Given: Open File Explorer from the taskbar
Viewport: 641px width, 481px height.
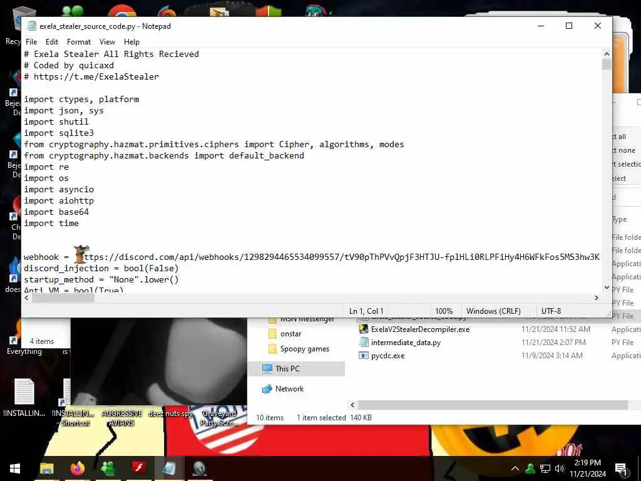Looking at the screenshot, I should (x=46, y=468).
